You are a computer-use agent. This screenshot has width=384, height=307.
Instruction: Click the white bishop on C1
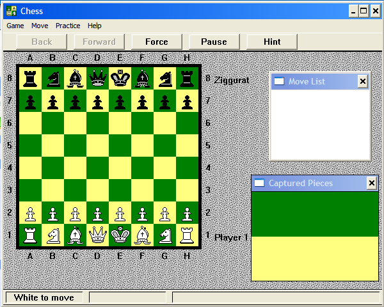(75, 235)
